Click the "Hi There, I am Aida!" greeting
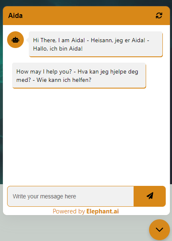The image size is (172, 241). point(59,40)
